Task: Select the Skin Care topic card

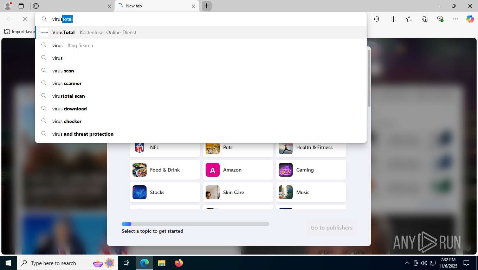Action: 238,192
